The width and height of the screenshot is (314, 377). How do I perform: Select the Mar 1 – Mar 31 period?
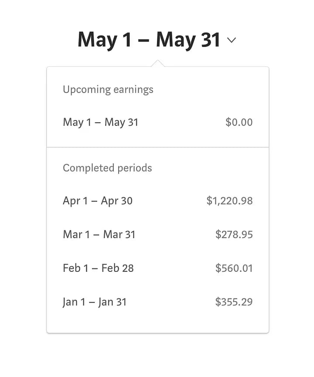click(x=99, y=235)
